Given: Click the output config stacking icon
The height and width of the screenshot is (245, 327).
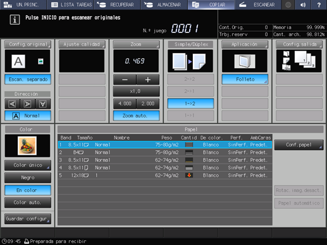Looking at the screenshot, I should click(299, 61).
